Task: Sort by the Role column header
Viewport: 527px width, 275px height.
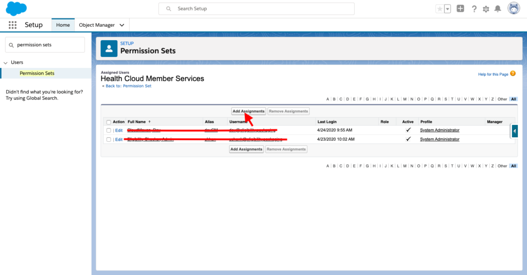Action: [x=384, y=122]
